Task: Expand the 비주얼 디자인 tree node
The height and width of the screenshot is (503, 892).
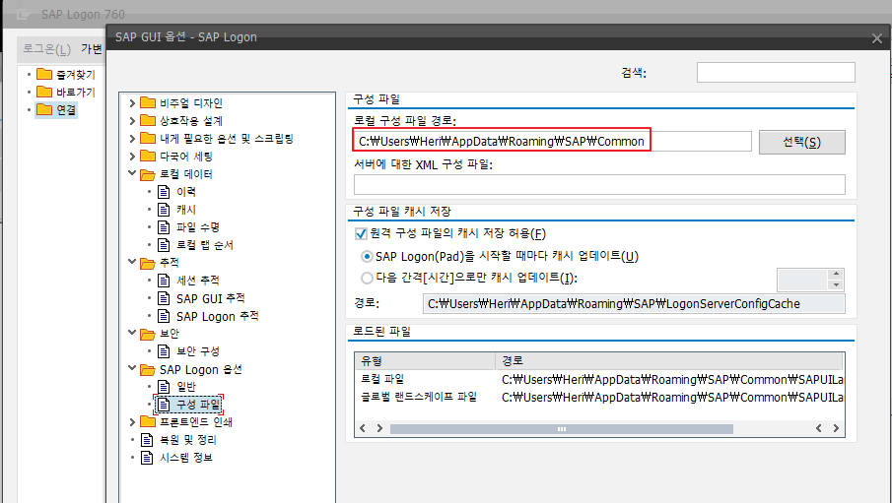Action: (x=132, y=103)
